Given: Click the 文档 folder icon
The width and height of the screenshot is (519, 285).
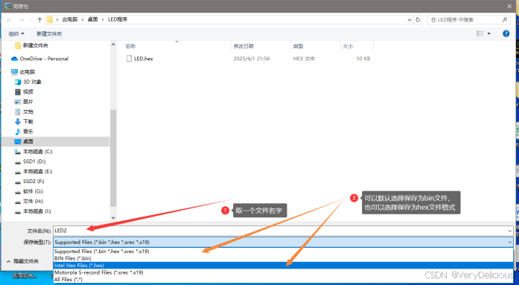Looking at the screenshot, I should click(x=18, y=112).
